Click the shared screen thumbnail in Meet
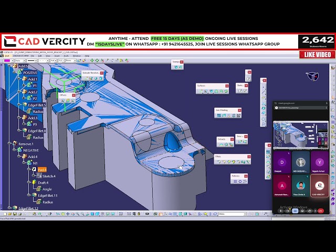The width and height of the screenshot is (336, 252). pyautogui.click(x=301, y=135)
